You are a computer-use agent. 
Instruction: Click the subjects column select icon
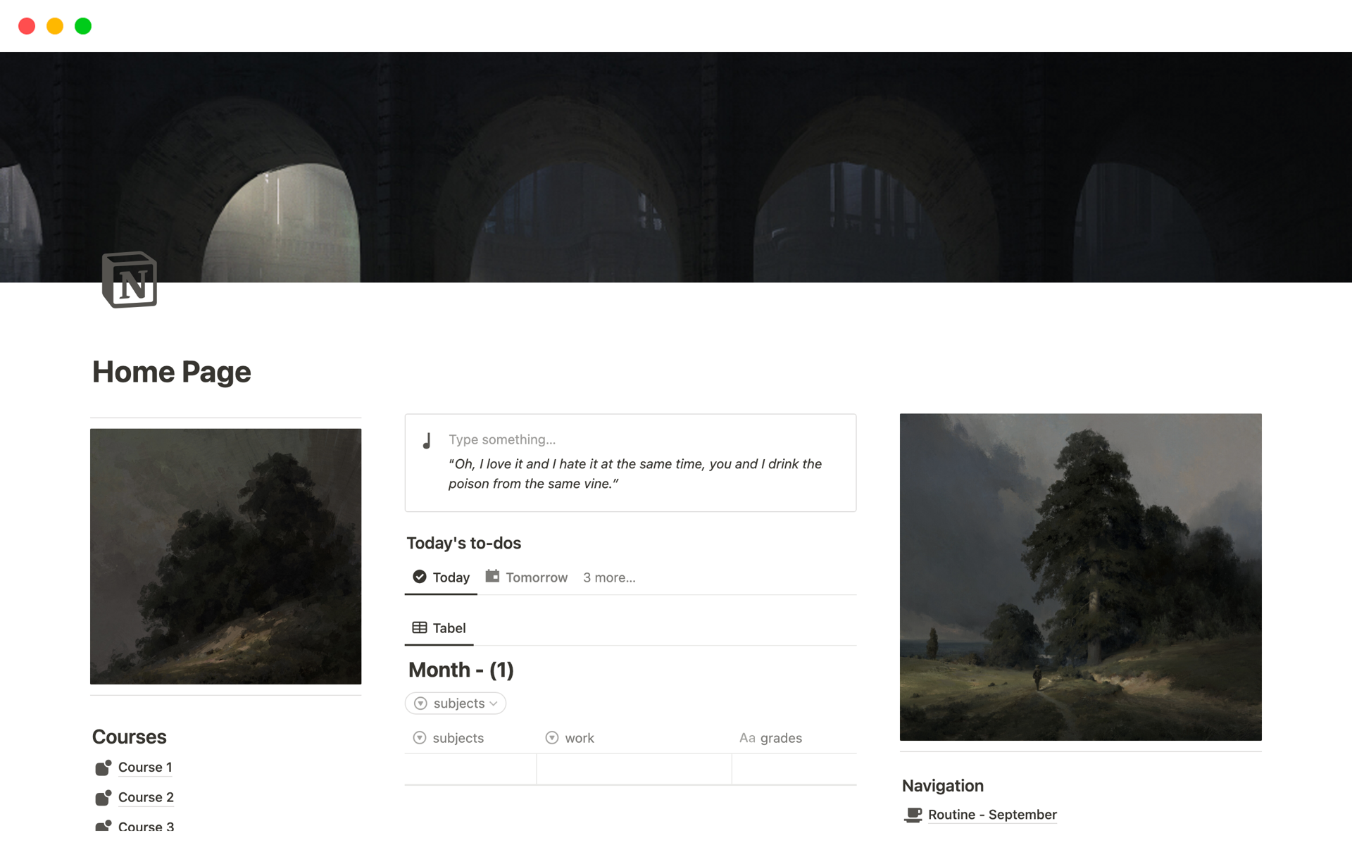point(420,738)
